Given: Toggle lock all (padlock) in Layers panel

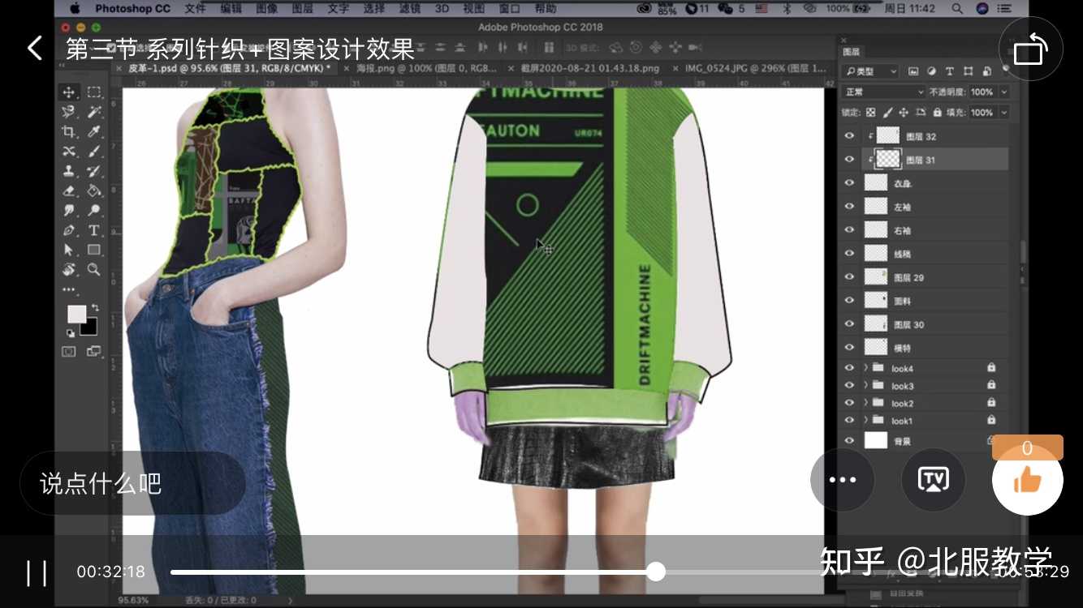Looking at the screenshot, I should coord(938,113).
